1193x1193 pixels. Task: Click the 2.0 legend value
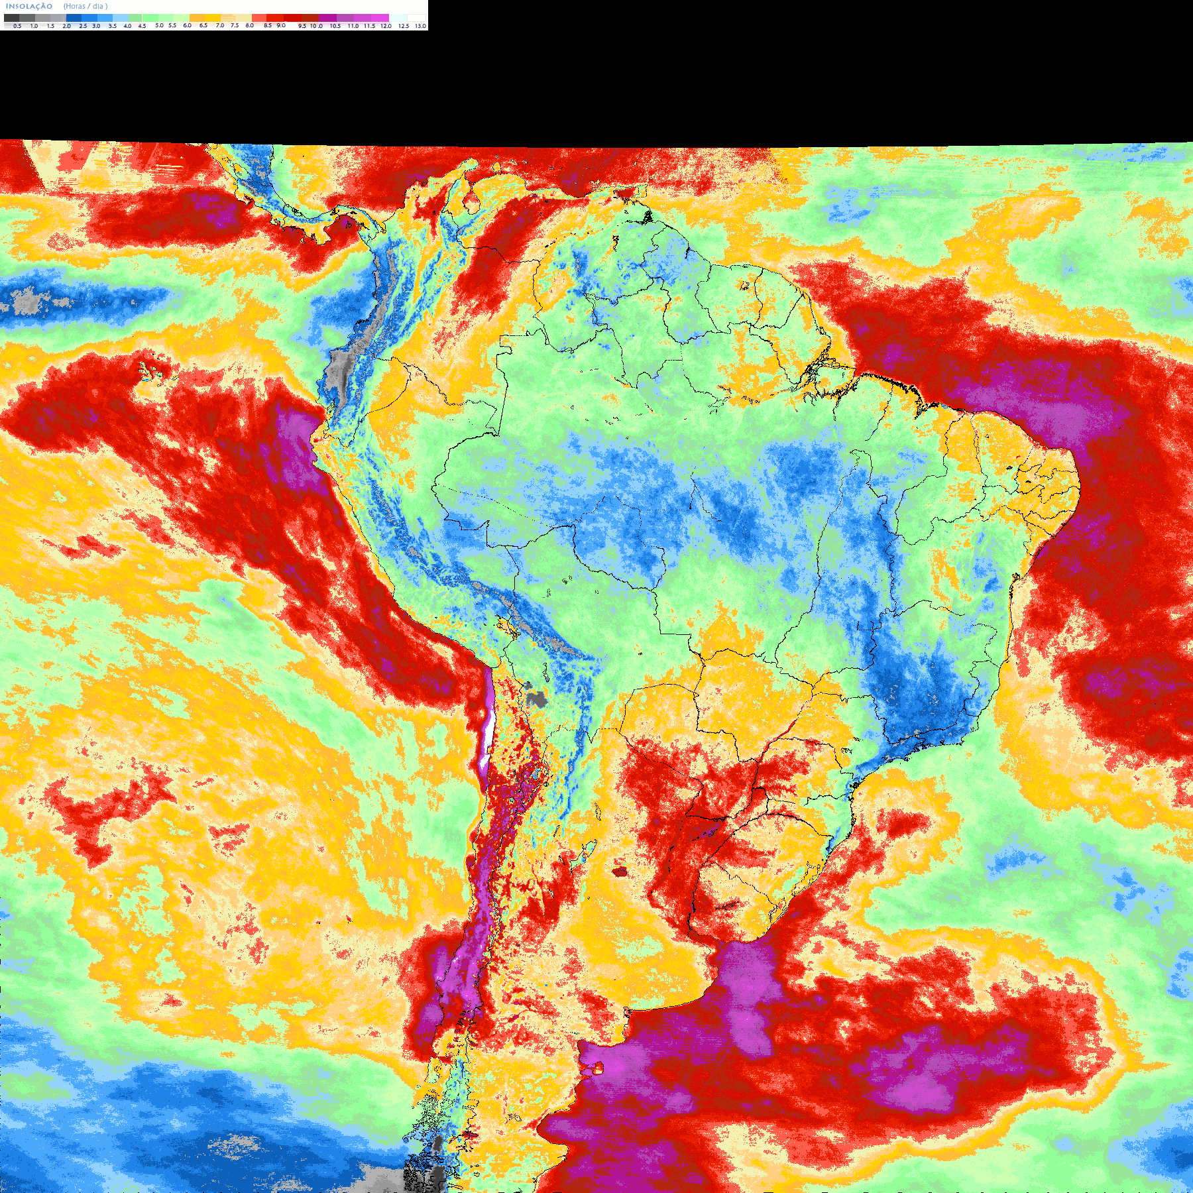pyautogui.click(x=66, y=26)
